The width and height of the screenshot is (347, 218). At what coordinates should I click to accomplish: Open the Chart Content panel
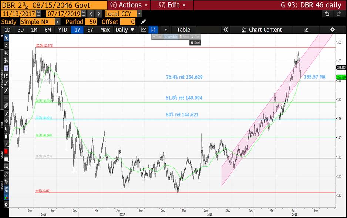pyautogui.click(x=262, y=30)
